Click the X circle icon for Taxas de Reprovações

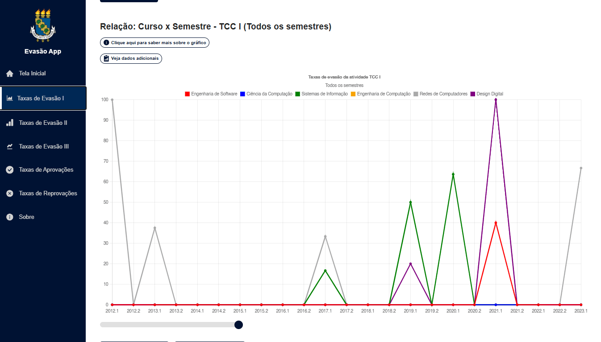[10, 194]
